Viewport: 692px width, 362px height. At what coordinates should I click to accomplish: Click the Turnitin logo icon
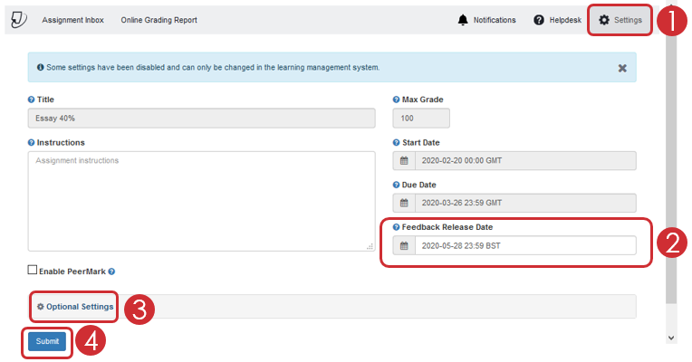coord(18,20)
